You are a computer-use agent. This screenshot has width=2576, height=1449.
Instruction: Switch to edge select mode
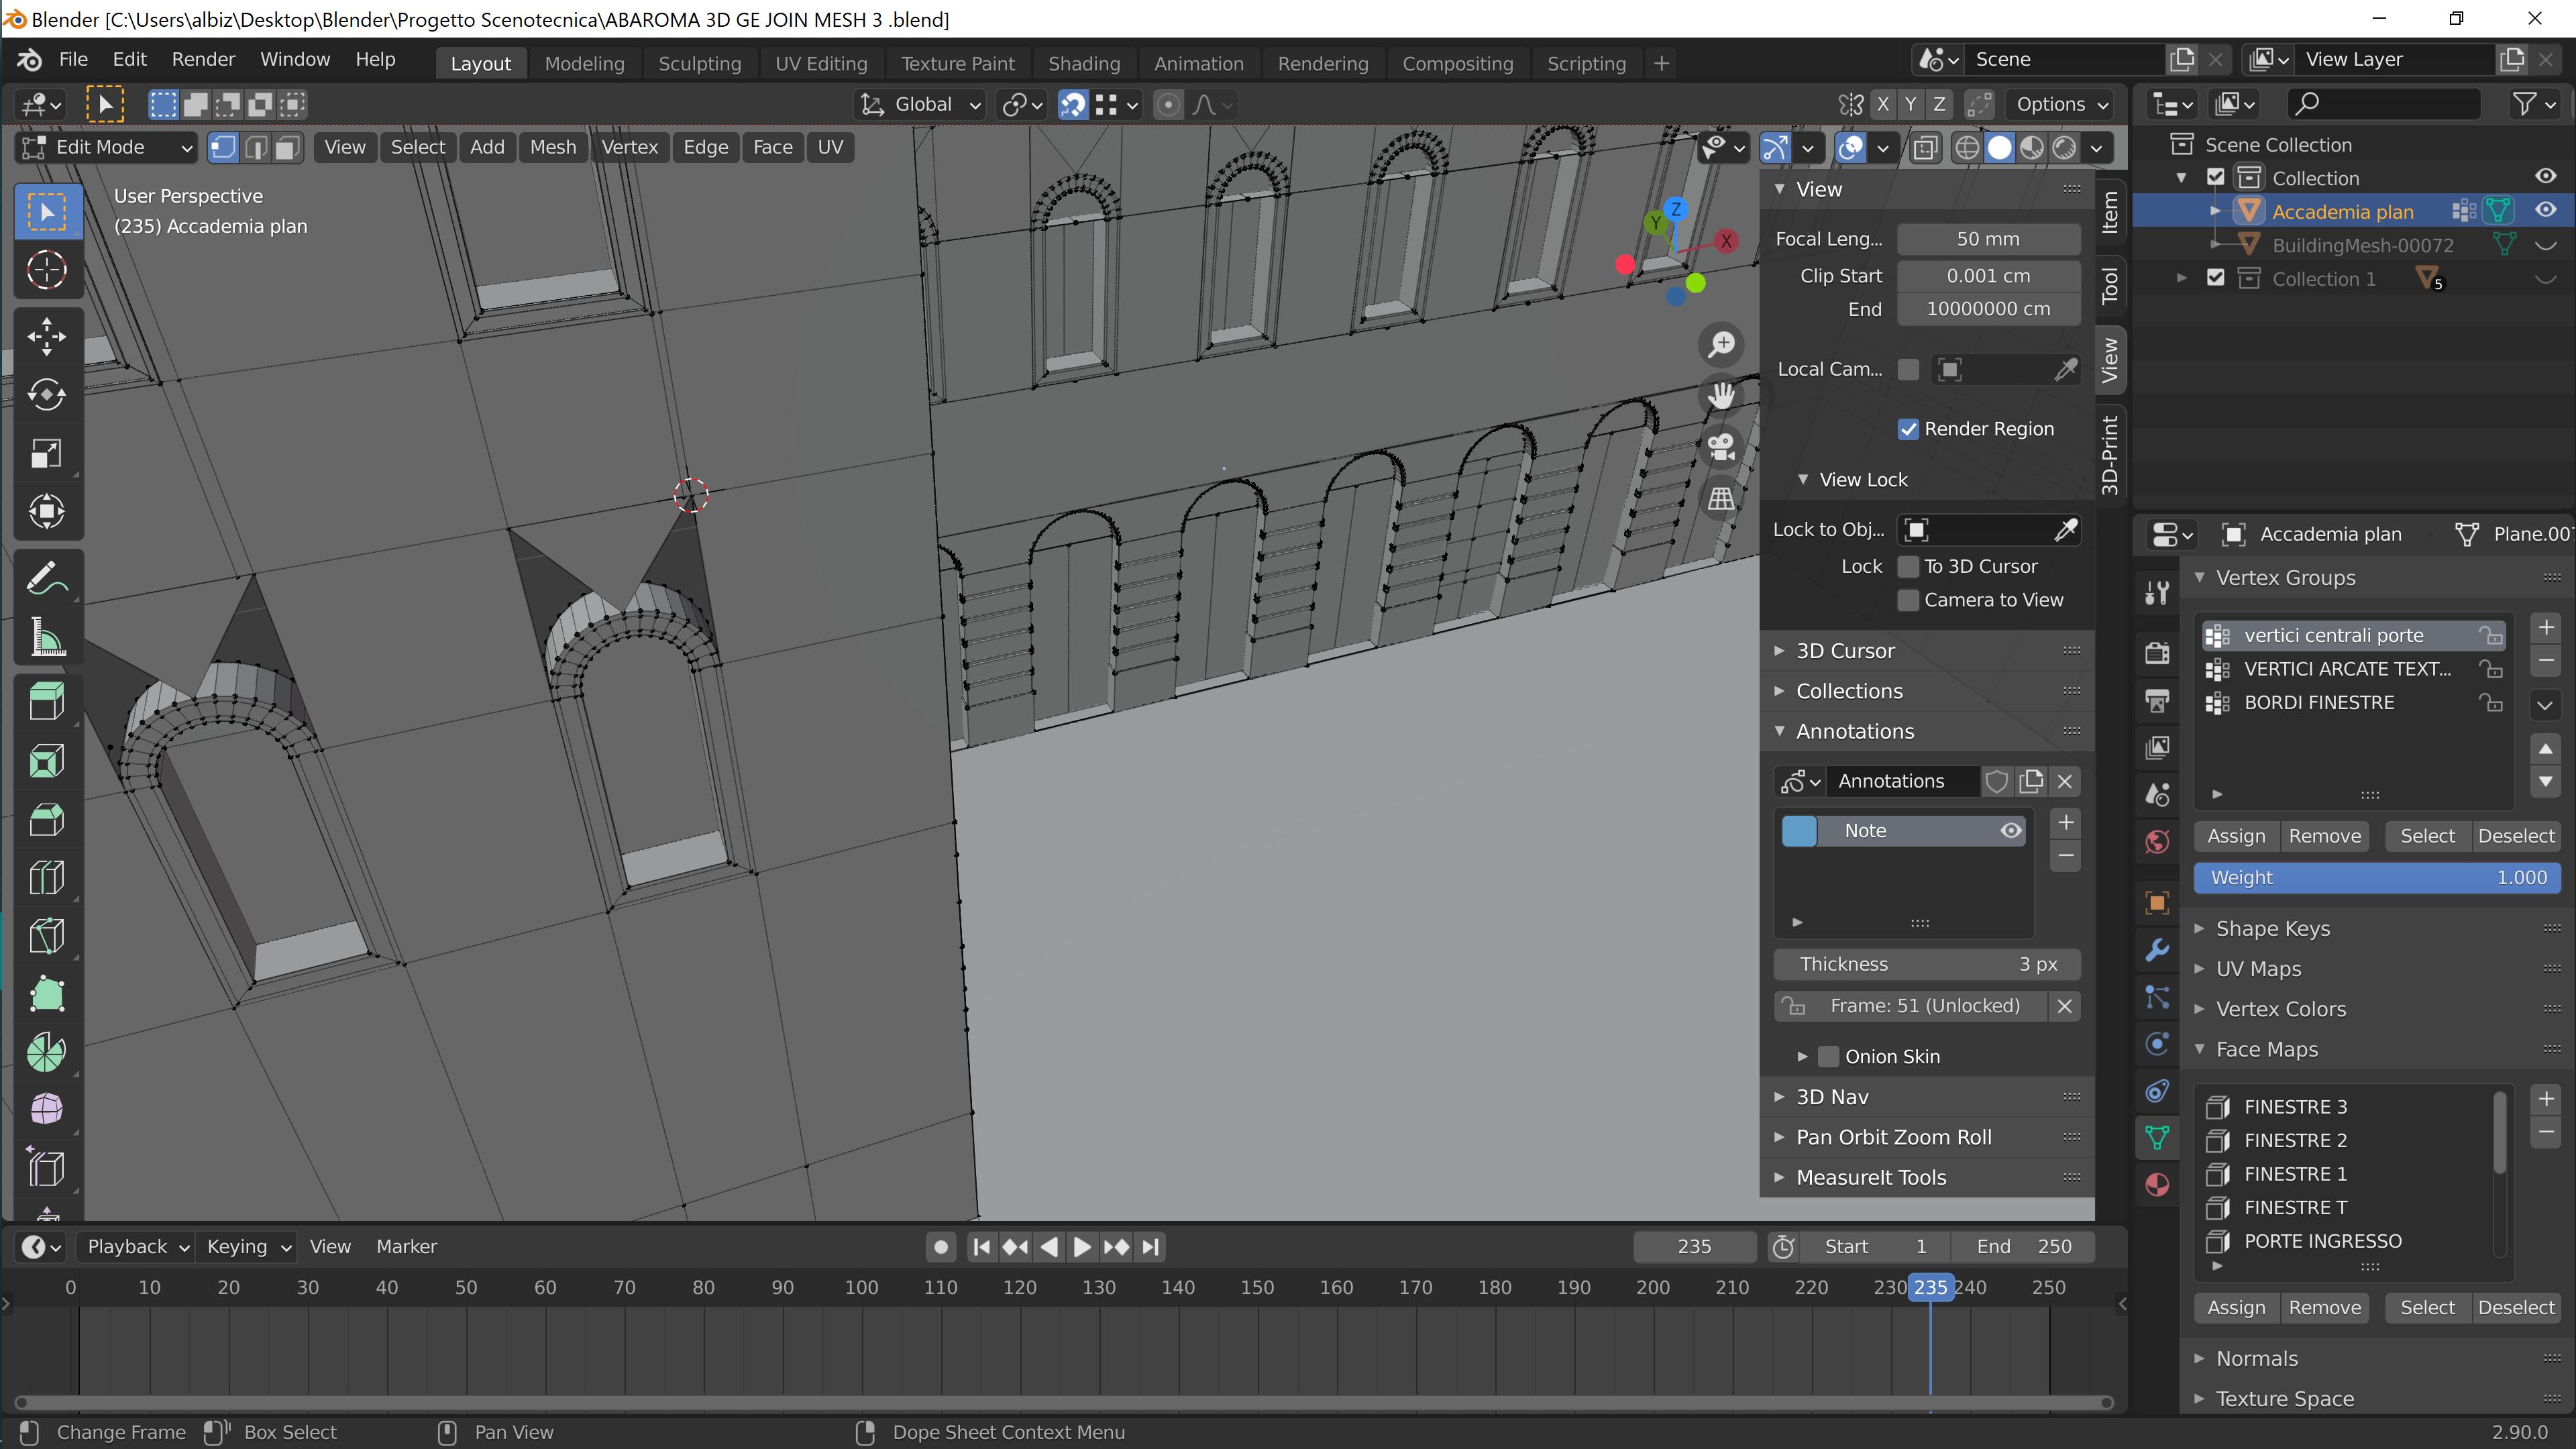point(255,148)
